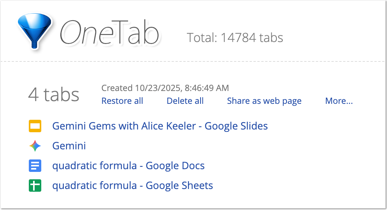
Task: Click the Google Slides favicon icon
Action: pos(35,126)
